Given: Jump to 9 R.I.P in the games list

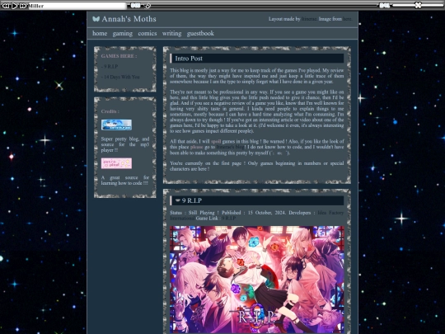Looking at the screenshot, I should click(x=110, y=67).
